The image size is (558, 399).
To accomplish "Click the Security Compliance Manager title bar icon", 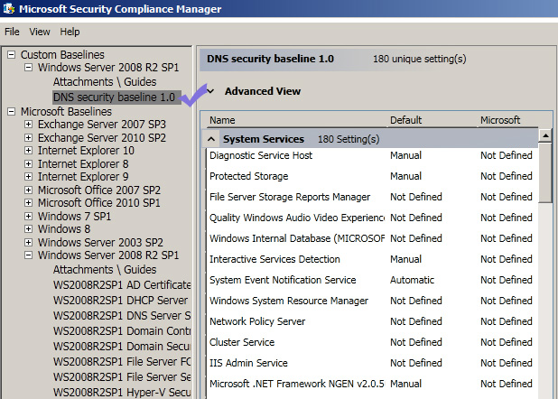I will pos(8,8).
